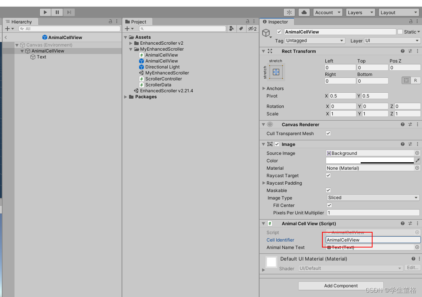Image resolution: width=422 pixels, height=297 pixels.
Task: Open the object picker for Source Image
Action: click(x=417, y=153)
